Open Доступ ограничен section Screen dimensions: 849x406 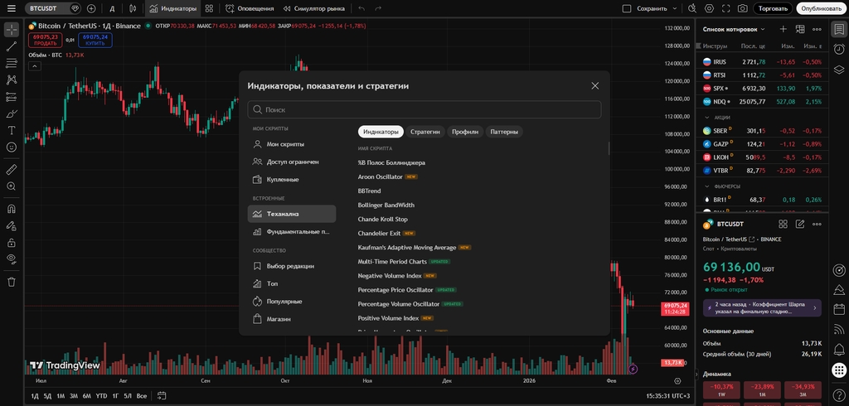point(292,162)
